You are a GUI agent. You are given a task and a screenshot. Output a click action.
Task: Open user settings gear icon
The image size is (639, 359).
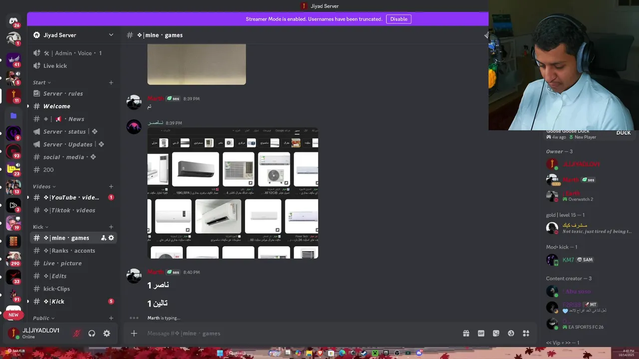107,334
